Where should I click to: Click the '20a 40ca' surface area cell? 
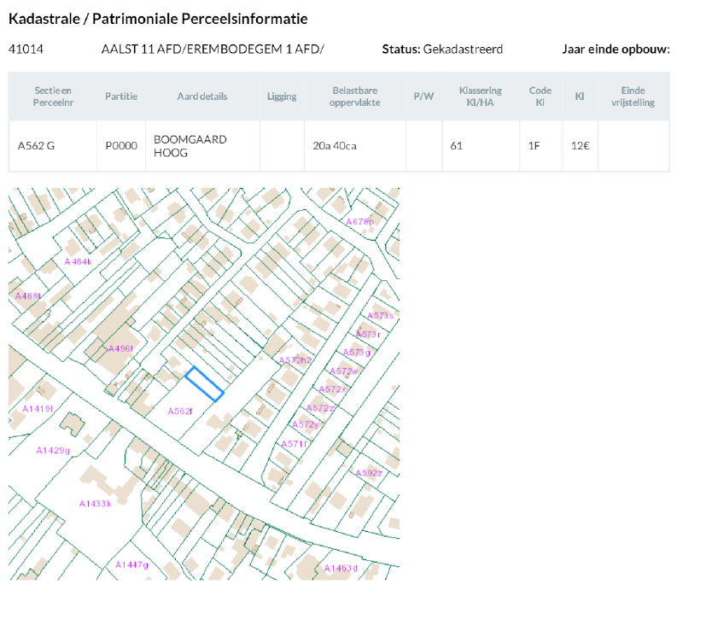(x=335, y=146)
